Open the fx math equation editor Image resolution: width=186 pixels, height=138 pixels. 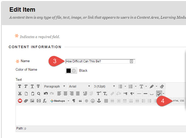(x=45, y=101)
